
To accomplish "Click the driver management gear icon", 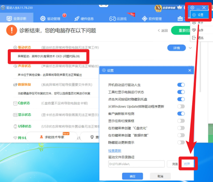I will click(x=43, y=19).
